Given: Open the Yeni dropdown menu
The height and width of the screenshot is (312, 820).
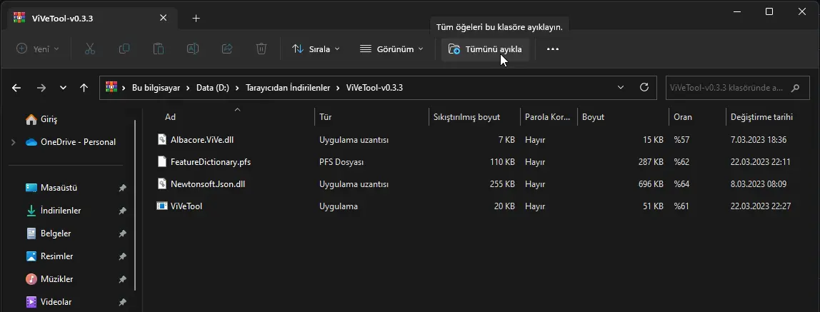Looking at the screenshot, I should (38, 49).
